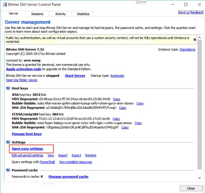Copy the RSA SHA-256 fingerprint
The height and width of the screenshot is (193, 205).
[x=123, y=108]
